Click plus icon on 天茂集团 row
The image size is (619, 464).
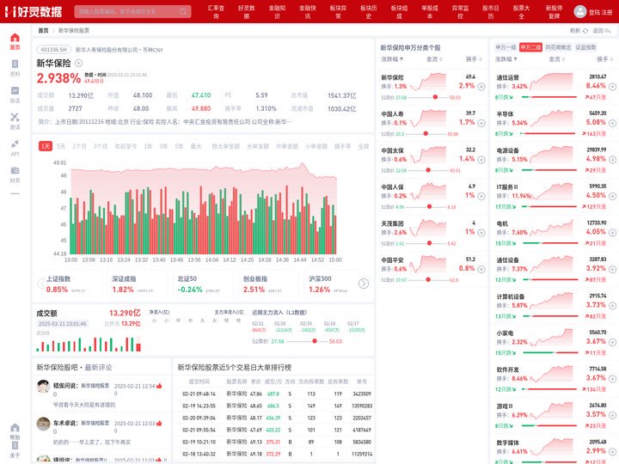tap(481, 233)
